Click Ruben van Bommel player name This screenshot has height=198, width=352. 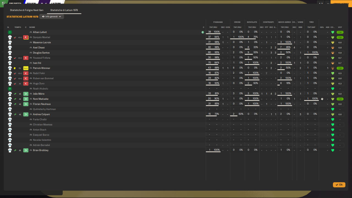pyautogui.click(x=43, y=78)
